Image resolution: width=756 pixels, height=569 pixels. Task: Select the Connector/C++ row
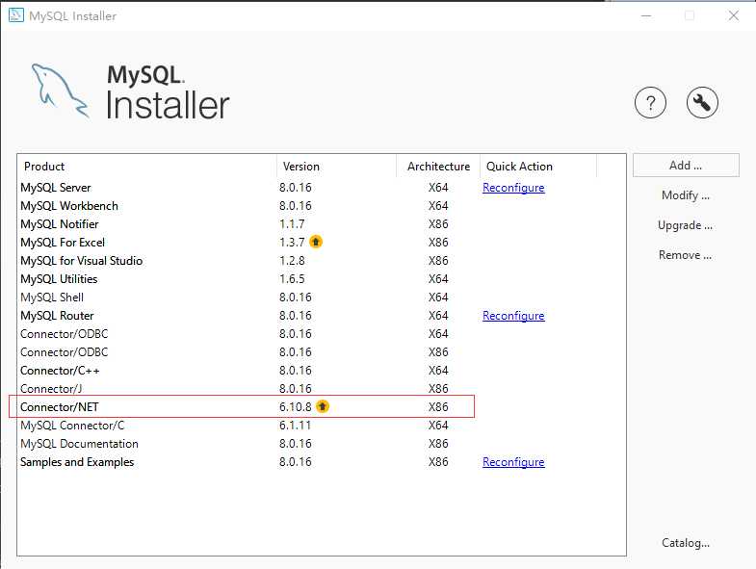(x=322, y=371)
